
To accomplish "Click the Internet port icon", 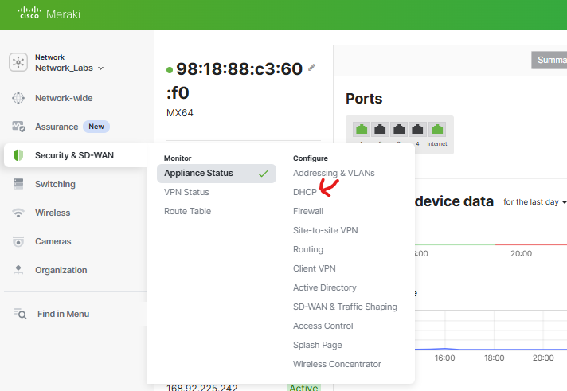I will (437, 129).
